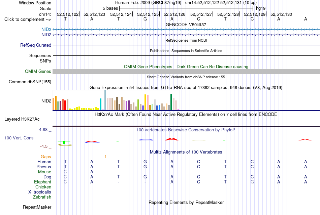Click the light blue NID2 track label
Image resolution: width=320 pixels, height=215 pixels.
coord(46,30)
